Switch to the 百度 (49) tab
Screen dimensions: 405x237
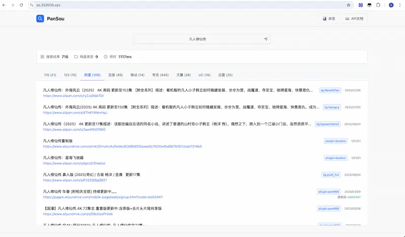click(115, 75)
